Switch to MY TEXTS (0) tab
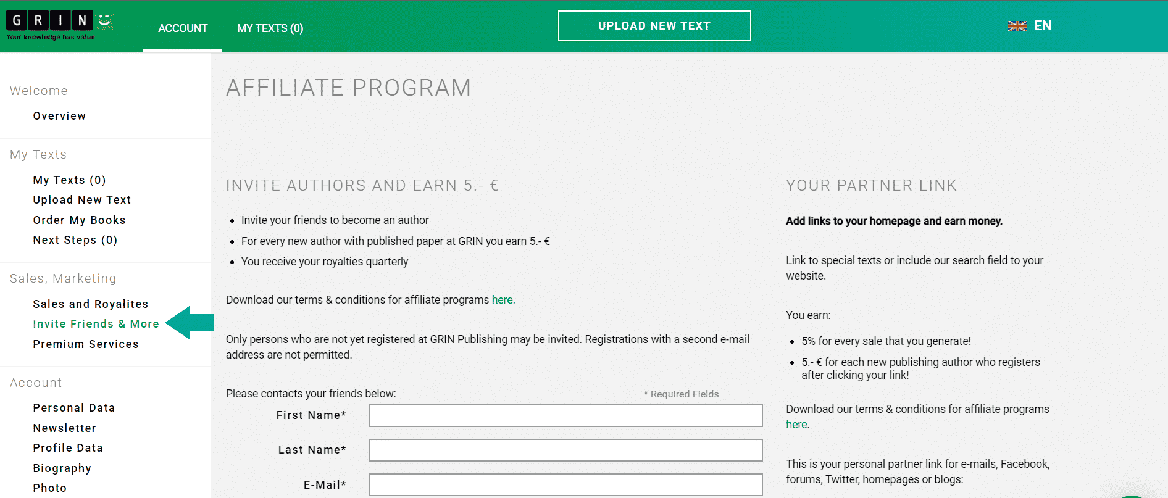1168x498 pixels. pos(270,28)
